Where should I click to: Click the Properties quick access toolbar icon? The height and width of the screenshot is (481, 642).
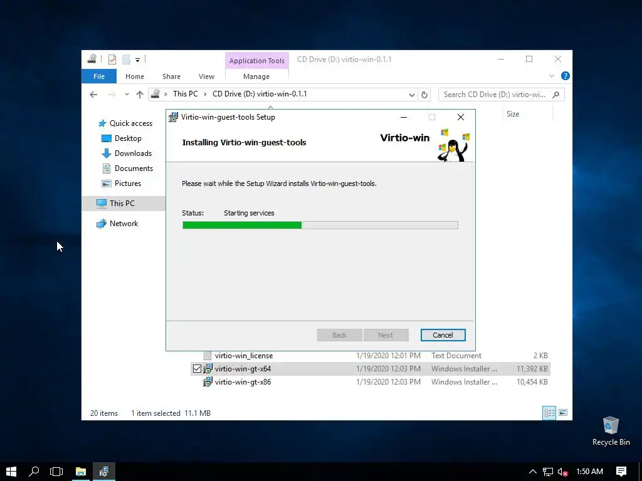[112, 59]
